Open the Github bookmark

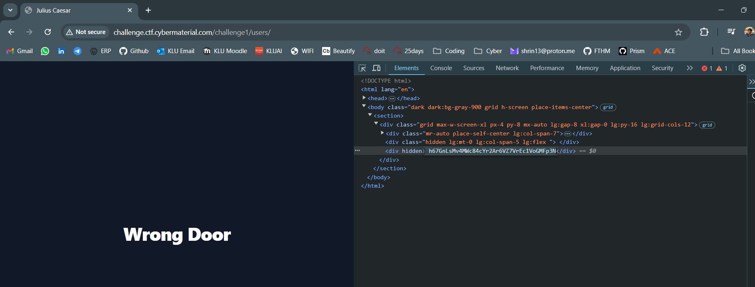coord(134,51)
